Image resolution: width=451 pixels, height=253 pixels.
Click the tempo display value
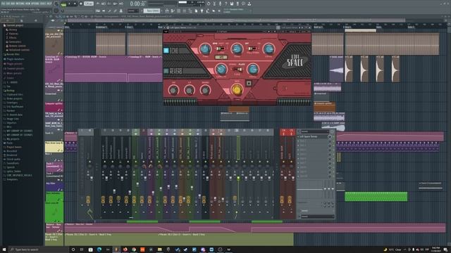pos(89,4)
